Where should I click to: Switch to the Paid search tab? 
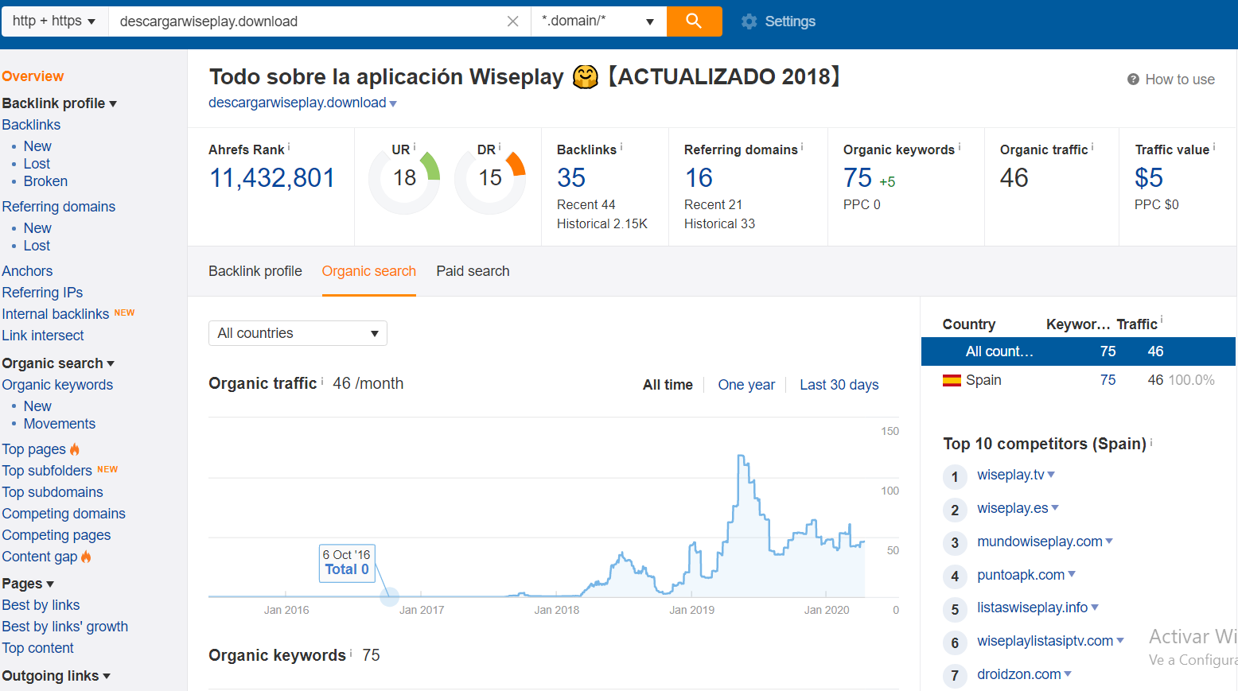pyautogui.click(x=473, y=271)
